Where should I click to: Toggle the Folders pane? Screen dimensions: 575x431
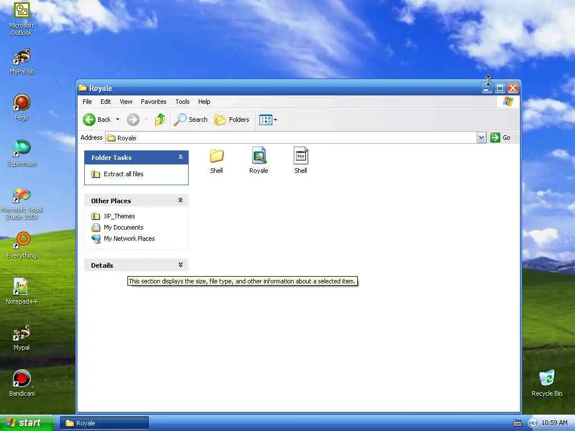232,120
